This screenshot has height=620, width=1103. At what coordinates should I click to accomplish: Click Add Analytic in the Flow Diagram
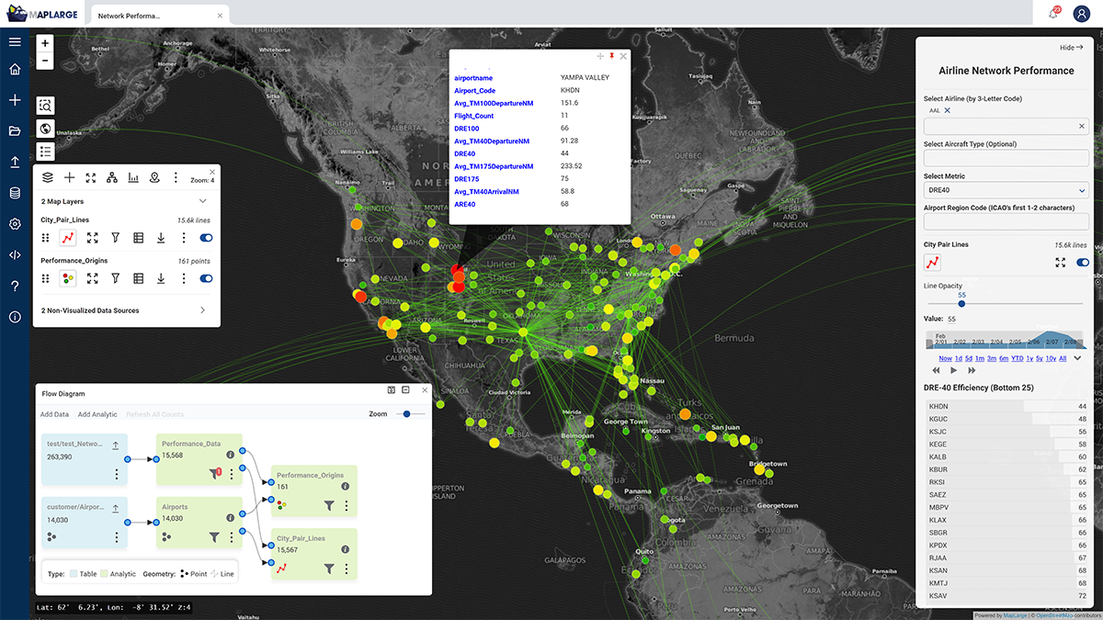97,414
